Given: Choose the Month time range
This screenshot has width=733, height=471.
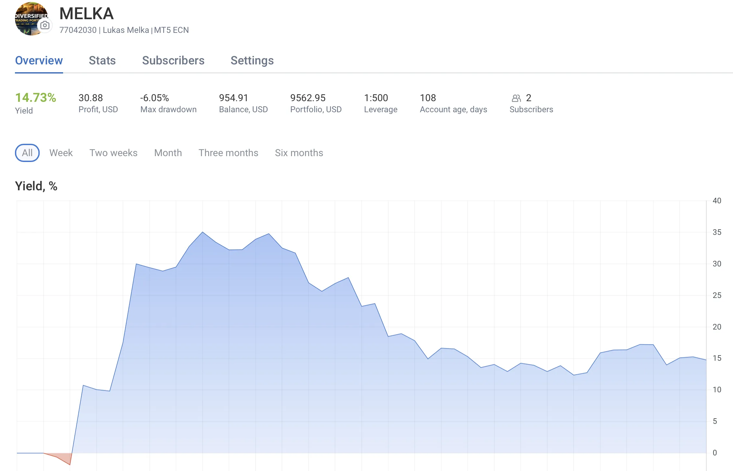Looking at the screenshot, I should [168, 153].
